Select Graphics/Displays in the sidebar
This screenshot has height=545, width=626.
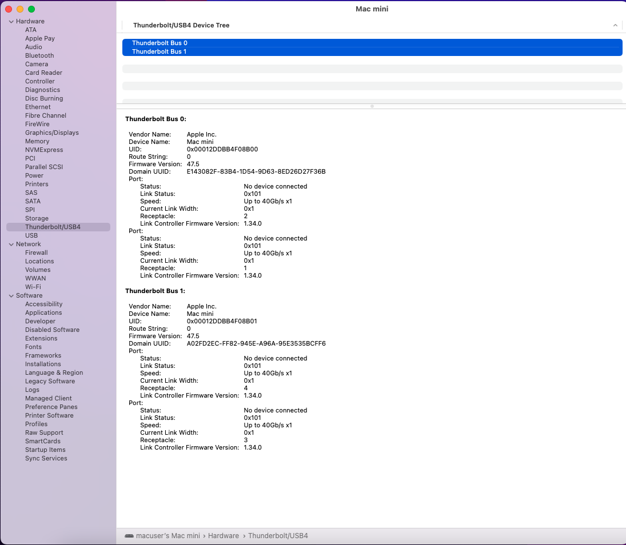(x=52, y=133)
